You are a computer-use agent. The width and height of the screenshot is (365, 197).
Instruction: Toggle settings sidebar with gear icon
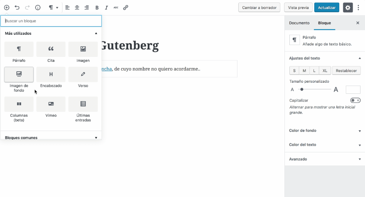coord(348,7)
